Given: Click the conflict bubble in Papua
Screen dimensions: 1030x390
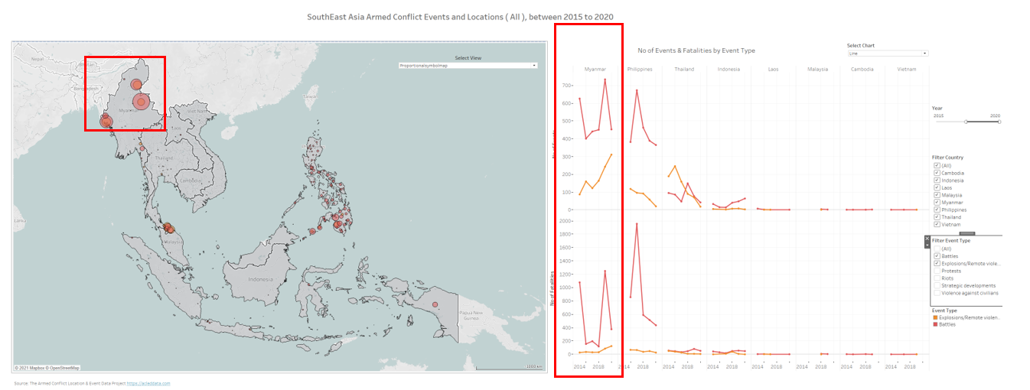Looking at the screenshot, I should [x=435, y=304].
